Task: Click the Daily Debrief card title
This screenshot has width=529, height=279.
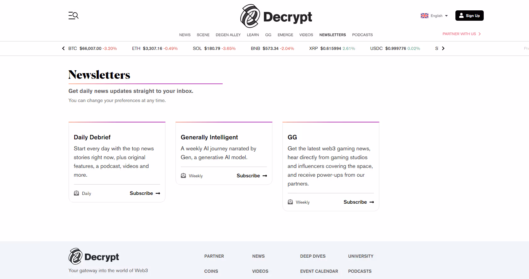Action: [x=92, y=137]
